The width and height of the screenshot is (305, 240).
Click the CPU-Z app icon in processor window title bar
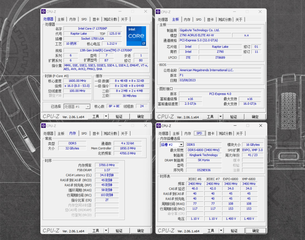[43, 12]
